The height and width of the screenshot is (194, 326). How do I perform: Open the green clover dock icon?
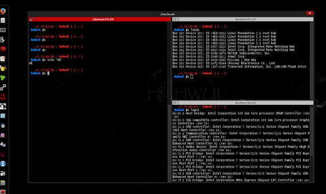pos(3,78)
